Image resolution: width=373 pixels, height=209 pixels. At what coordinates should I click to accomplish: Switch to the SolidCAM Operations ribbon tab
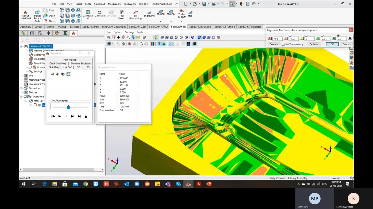(114, 27)
